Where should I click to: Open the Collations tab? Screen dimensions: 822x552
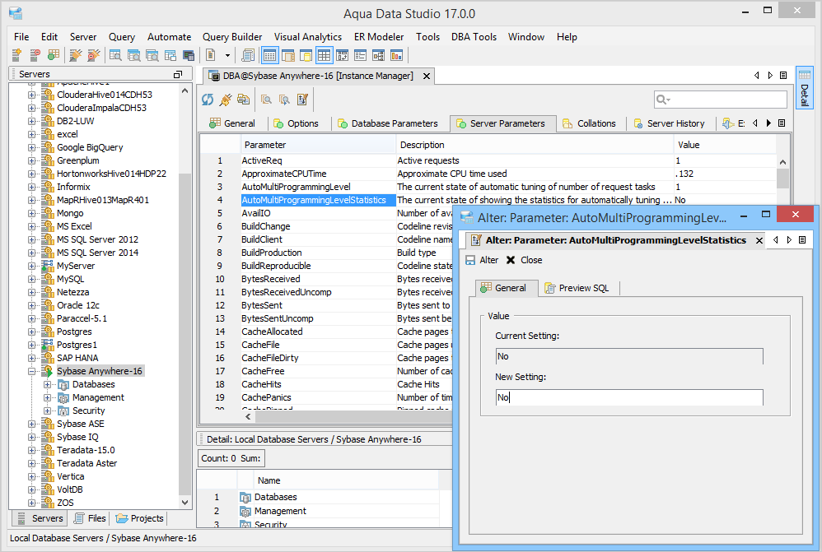(x=589, y=123)
